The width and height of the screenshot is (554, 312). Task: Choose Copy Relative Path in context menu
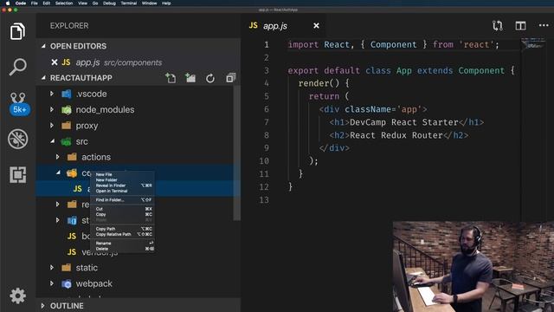122,234
